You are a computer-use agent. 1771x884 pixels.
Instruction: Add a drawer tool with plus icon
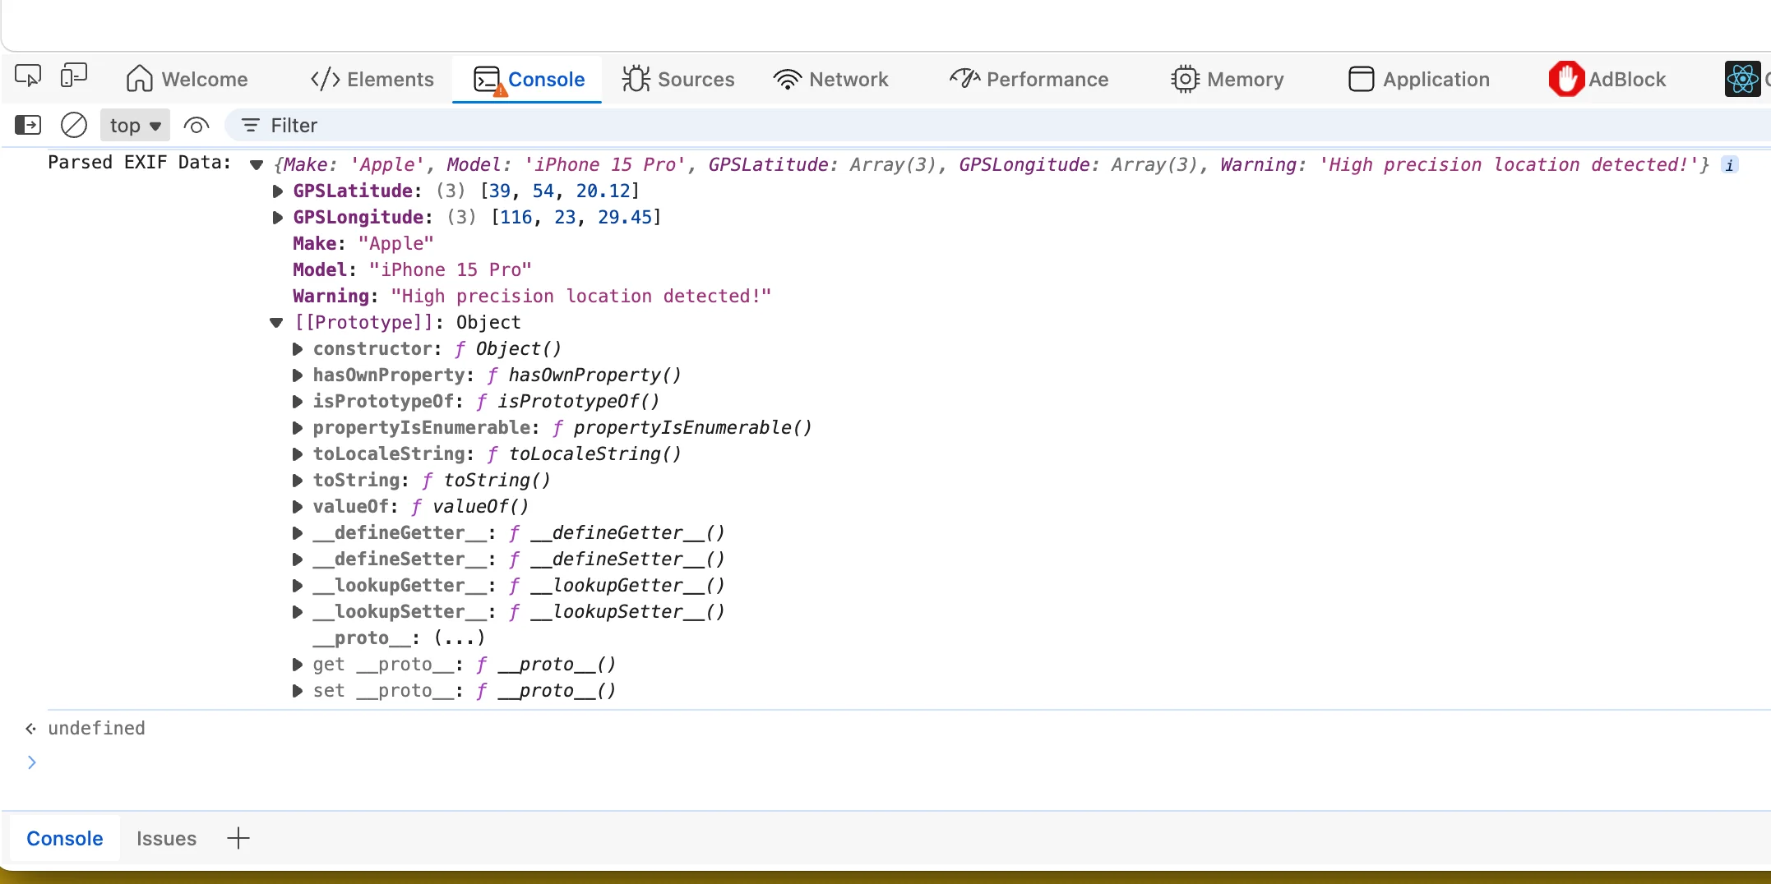(238, 838)
